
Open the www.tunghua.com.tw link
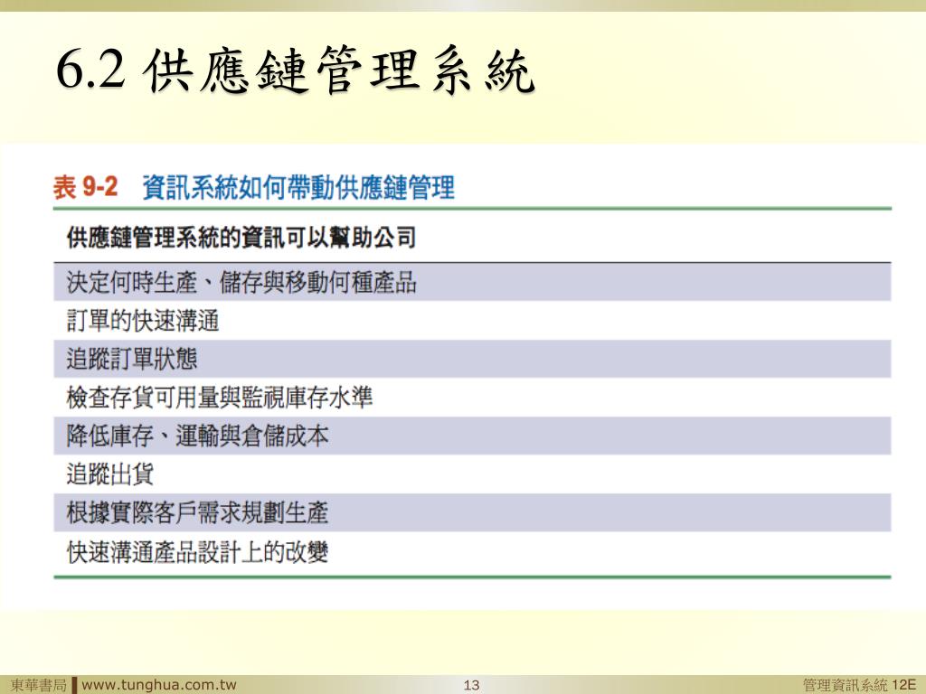pos(159,685)
